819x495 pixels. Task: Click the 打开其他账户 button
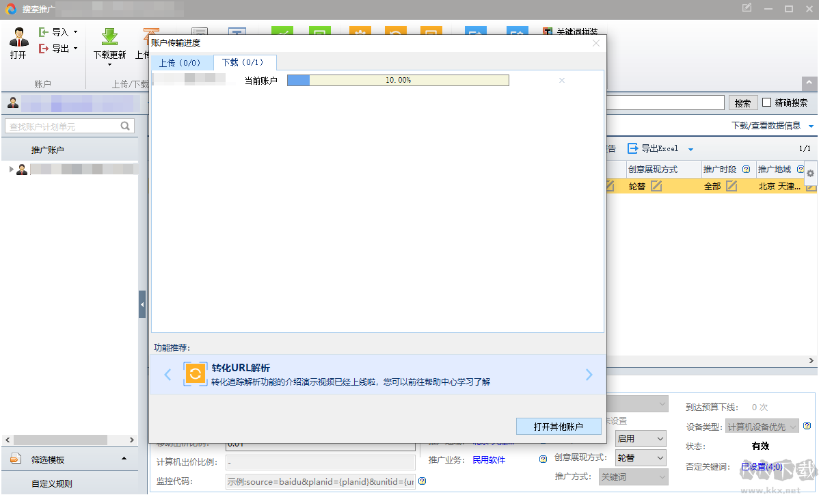pos(559,426)
